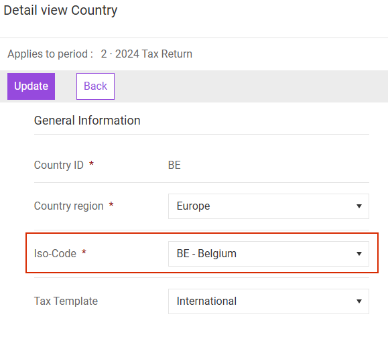This screenshot has height=349, width=388.
Task: Click the General Information section heading
Action: pyautogui.click(x=87, y=121)
